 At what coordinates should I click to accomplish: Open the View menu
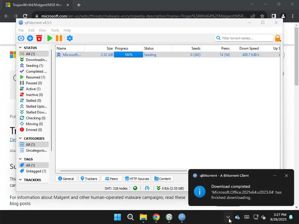42,30
